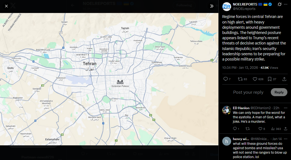Click the post timestamp Jan 13, 2026
The width and height of the screenshot is (291, 160).
tap(240, 68)
